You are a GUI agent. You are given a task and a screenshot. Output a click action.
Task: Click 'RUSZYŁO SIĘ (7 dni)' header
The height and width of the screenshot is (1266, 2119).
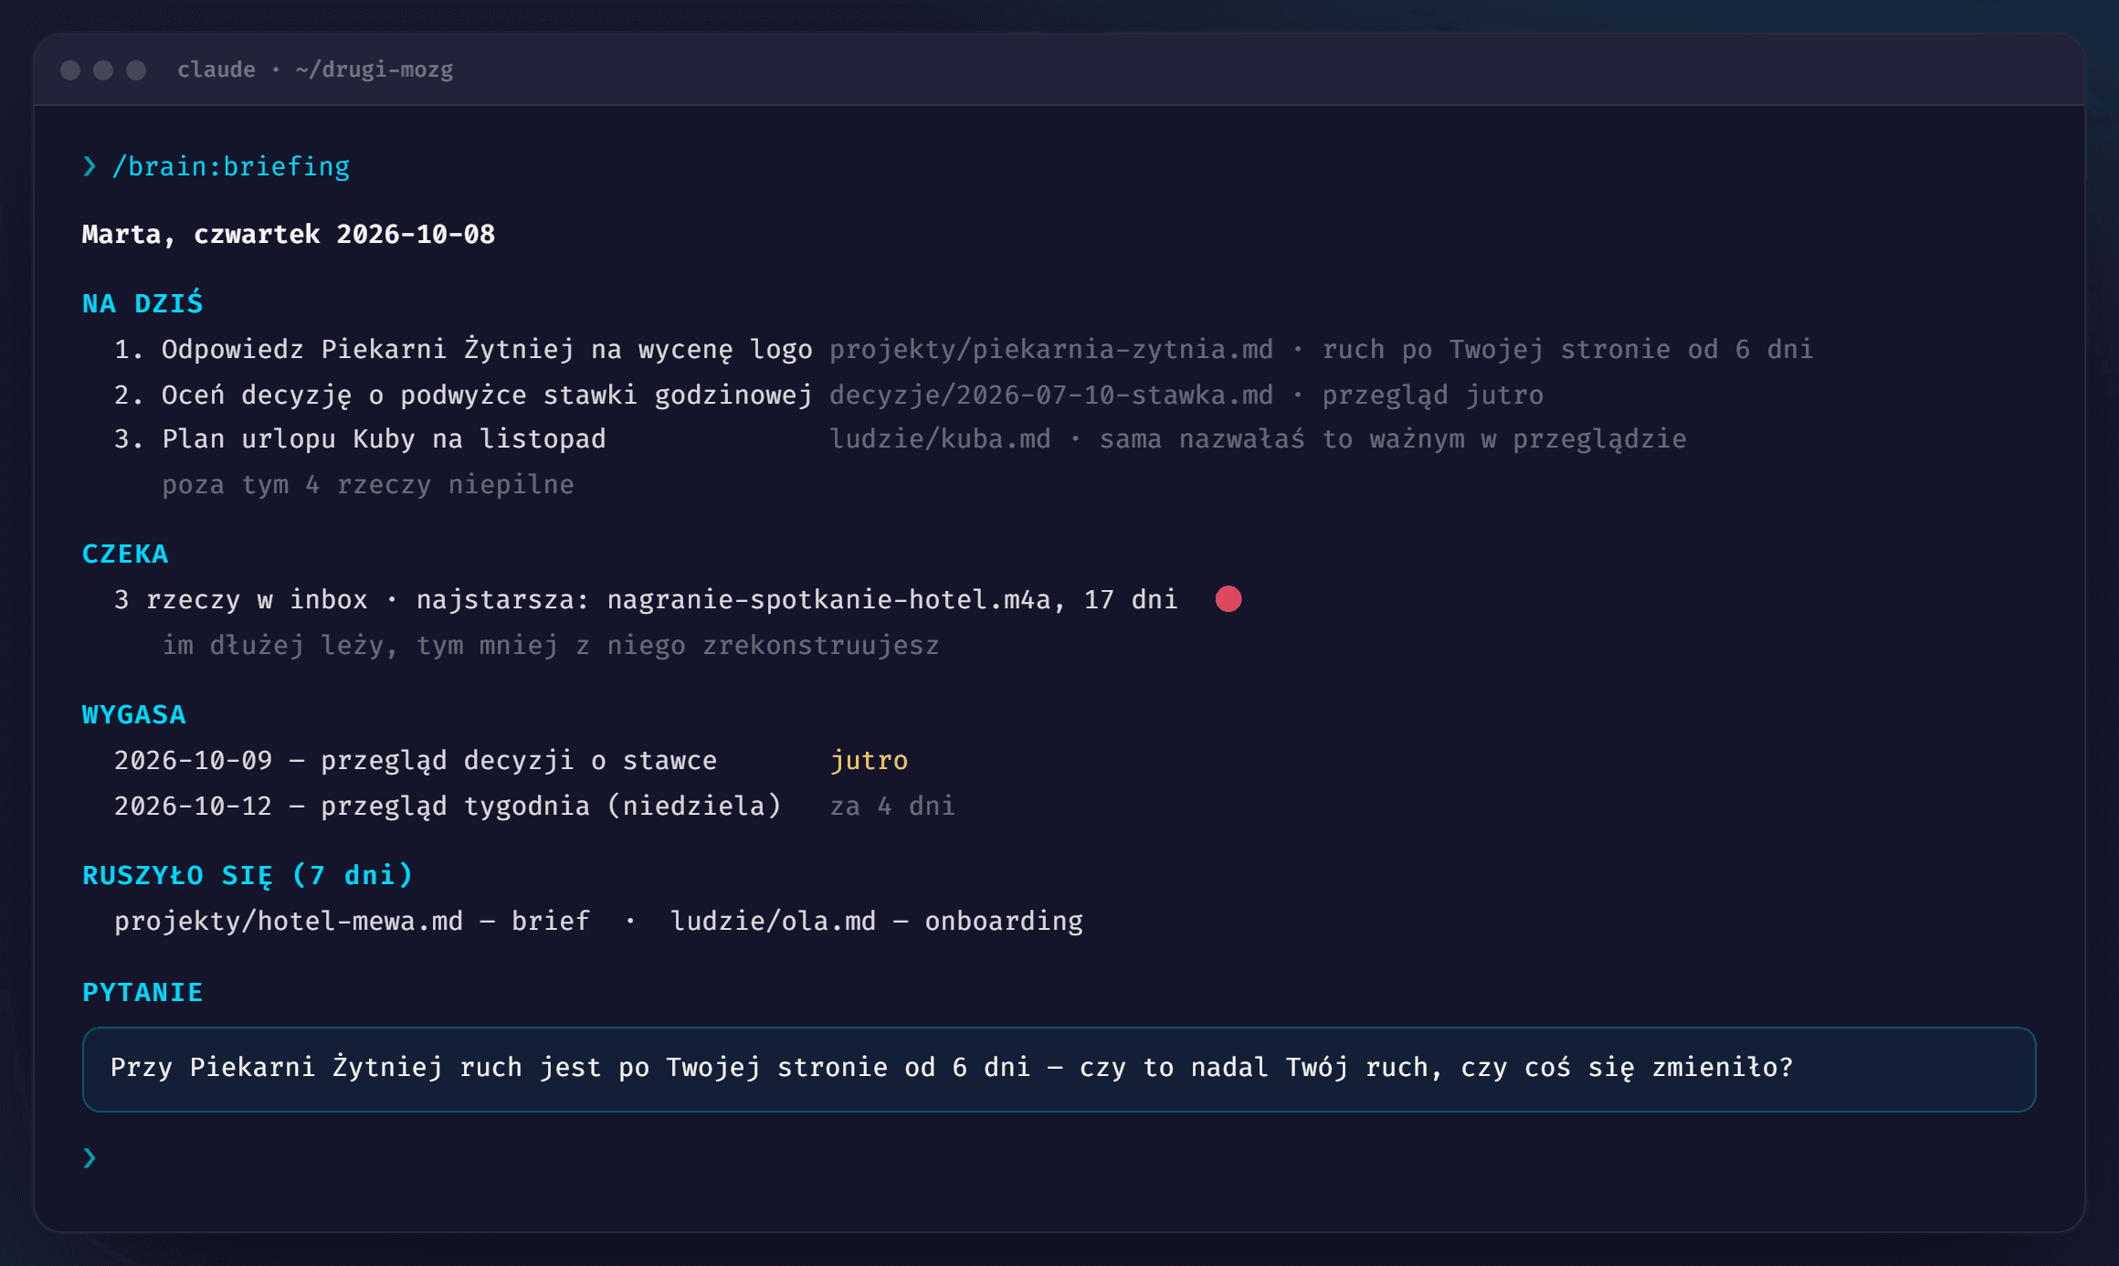coord(248,876)
